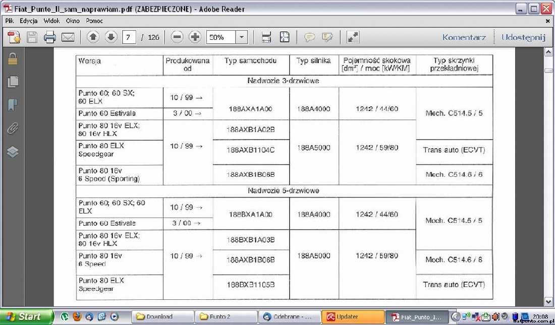Launch Thunderbird from the quick launch bar

coord(89,316)
